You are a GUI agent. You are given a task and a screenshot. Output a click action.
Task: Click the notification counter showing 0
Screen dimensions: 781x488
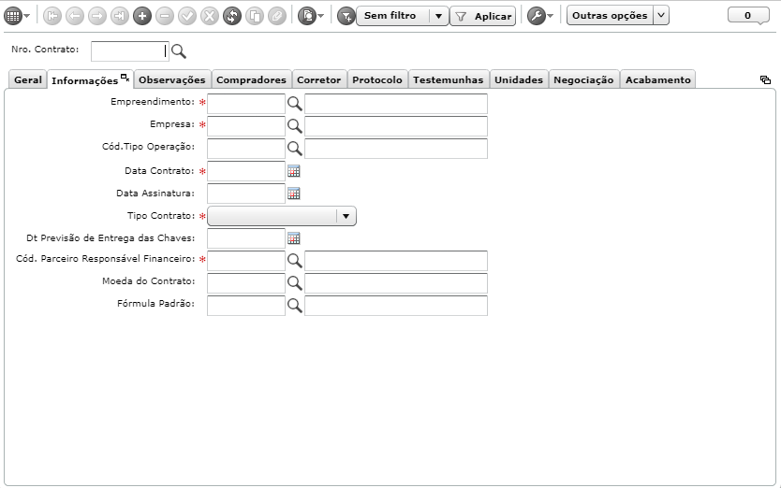tap(747, 15)
